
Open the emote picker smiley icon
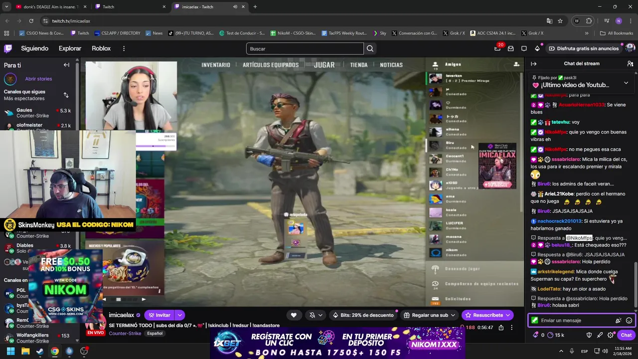click(x=629, y=321)
